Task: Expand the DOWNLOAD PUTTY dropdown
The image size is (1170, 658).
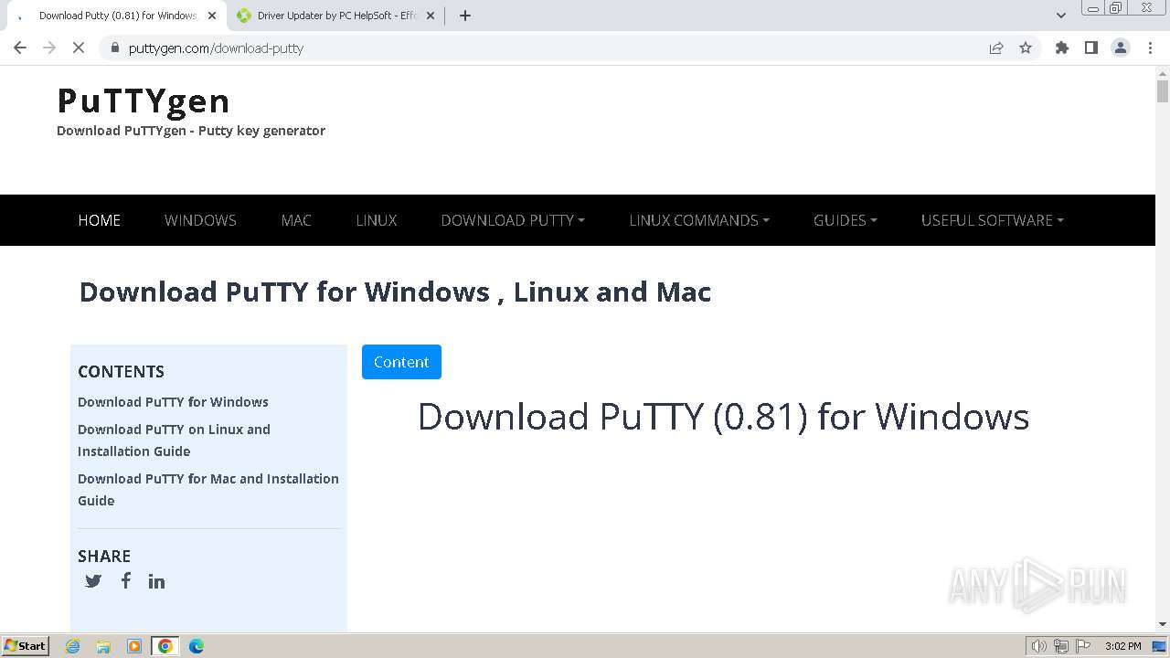Action: pyautogui.click(x=513, y=220)
